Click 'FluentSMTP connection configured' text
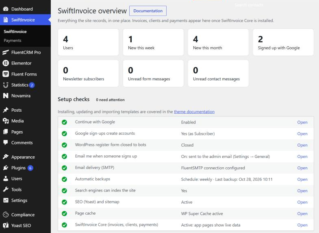This screenshot has height=233, width=319. (x=213, y=168)
